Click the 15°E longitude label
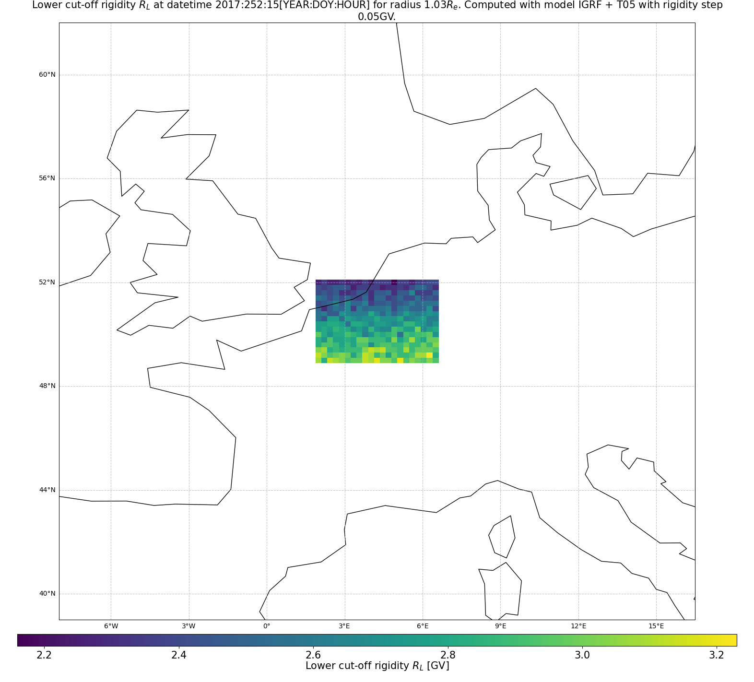Image resolution: width=754 pixels, height=682 pixels. pyautogui.click(x=656, y=626)
